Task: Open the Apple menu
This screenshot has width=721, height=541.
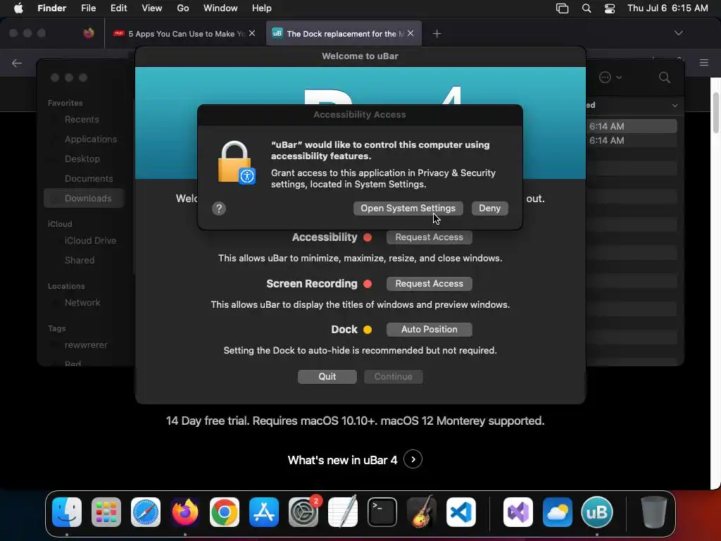Action: pyautogui.click(x=18, y=8)
